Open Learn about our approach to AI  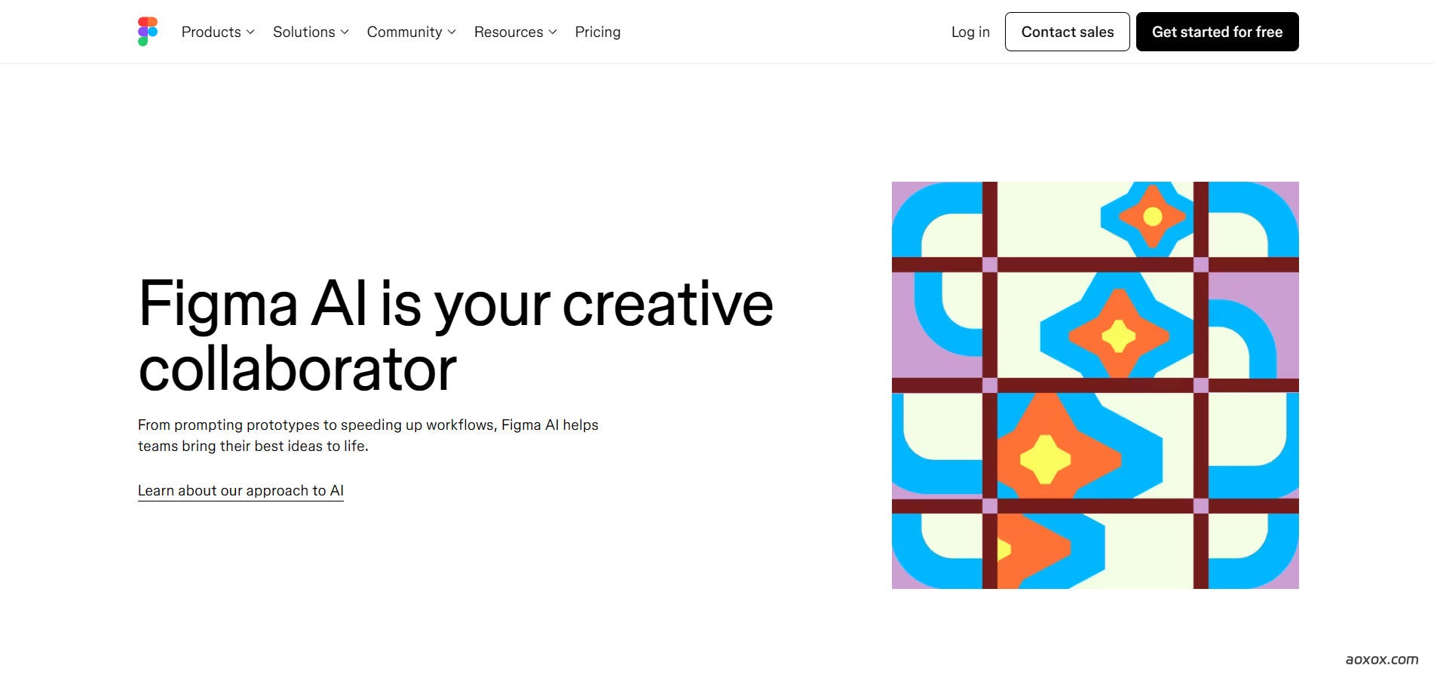coord(241,491)
